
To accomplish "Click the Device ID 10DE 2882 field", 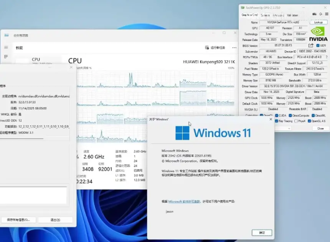I will click(x=312, y=51).
